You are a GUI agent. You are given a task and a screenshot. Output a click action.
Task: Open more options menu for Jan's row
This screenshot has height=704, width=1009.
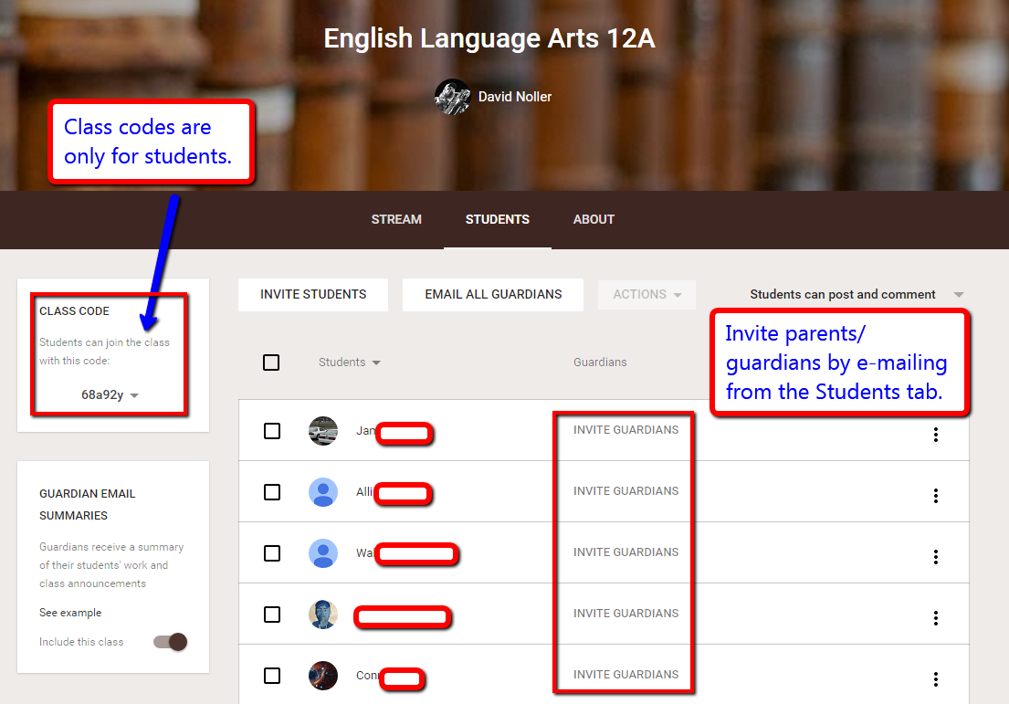point(936,435)
